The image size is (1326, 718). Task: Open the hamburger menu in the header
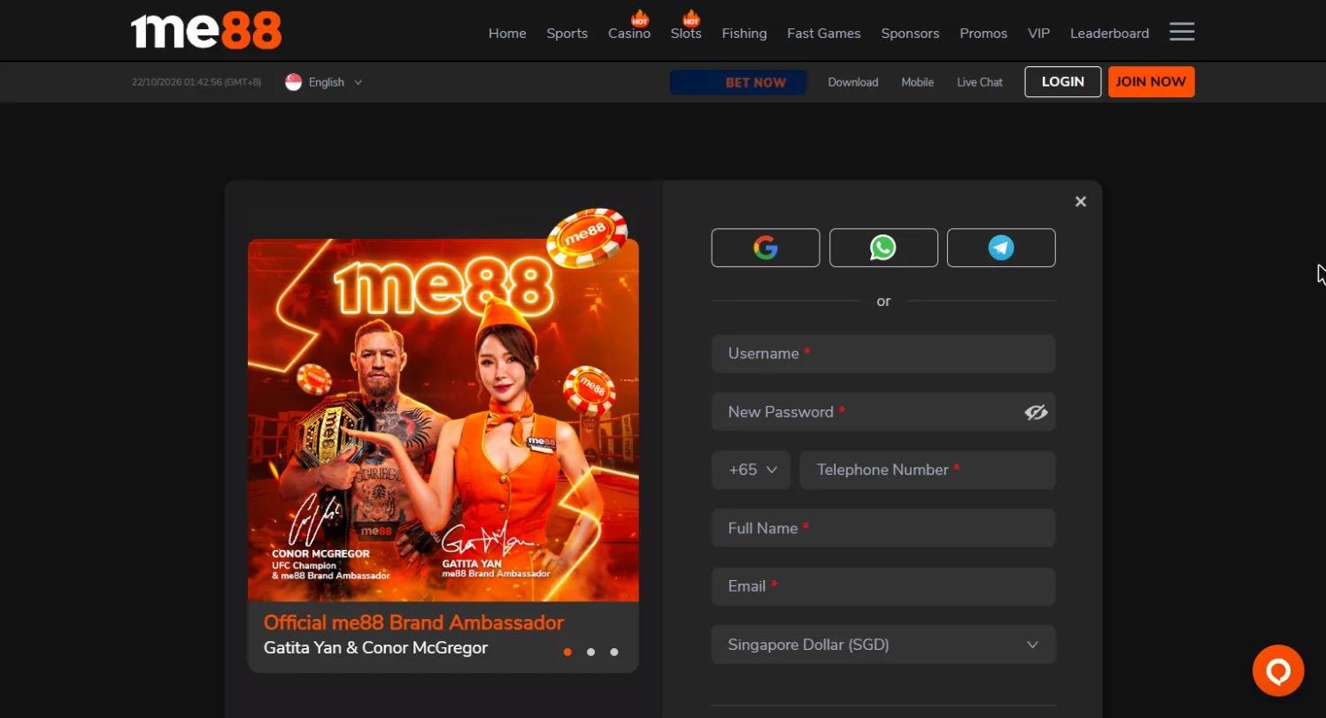1182,32
